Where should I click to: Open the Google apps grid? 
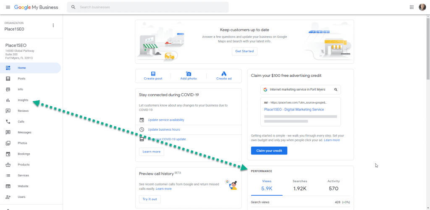coord(412,7)
